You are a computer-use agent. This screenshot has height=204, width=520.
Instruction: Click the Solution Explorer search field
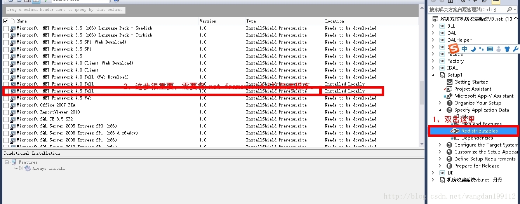pyautogui.click(x=467, y=9)
